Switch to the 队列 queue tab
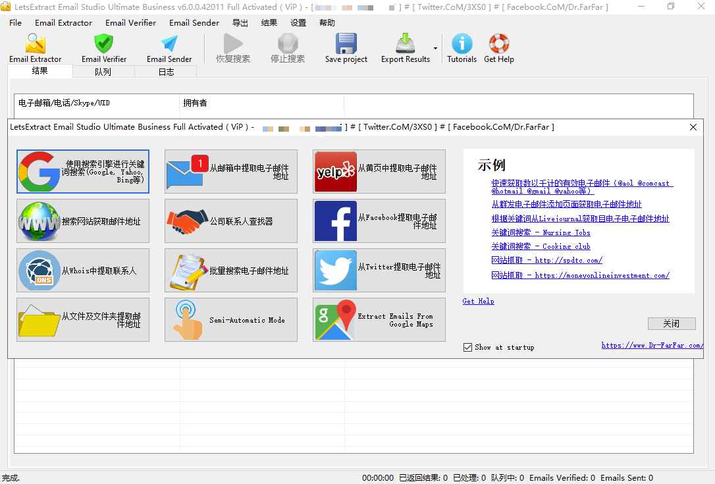This screenshot has width=715, height=484. (103, 72)
